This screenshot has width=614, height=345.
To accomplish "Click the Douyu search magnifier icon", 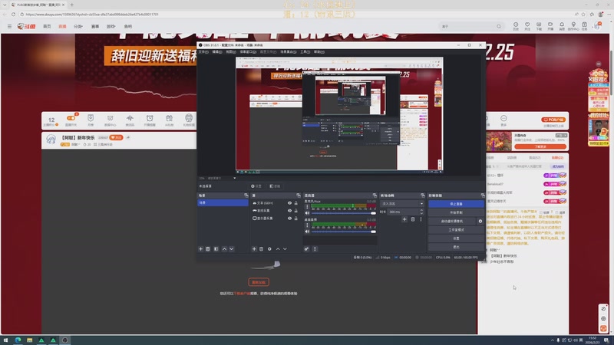I will [x=499, y=26].
